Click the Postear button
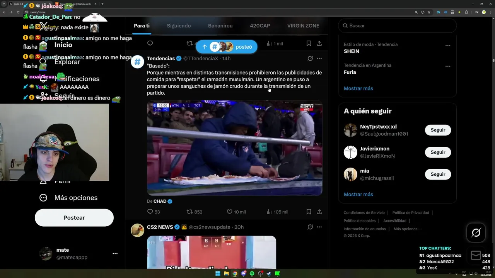Image resolution: width=495 pixels, height=278 pixels. click(74, 218)
